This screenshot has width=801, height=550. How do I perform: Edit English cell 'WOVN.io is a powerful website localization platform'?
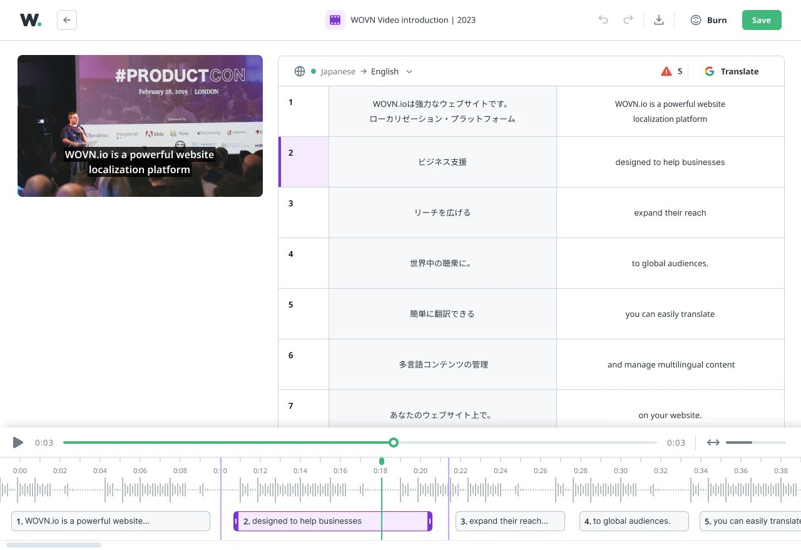coord(670,111)
